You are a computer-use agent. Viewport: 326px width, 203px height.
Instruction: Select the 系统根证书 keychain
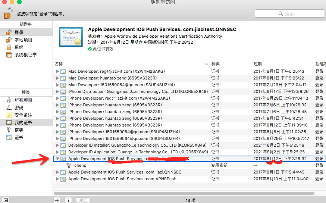point(26,55)
